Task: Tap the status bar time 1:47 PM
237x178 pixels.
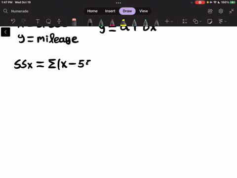Action: (7, 2)
